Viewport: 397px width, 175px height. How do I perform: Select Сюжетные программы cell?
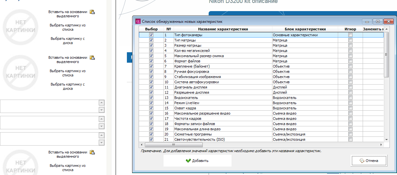pyautogui.click(x=223, y=134)
